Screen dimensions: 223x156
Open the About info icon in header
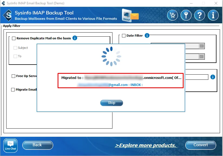coord(213,15)
